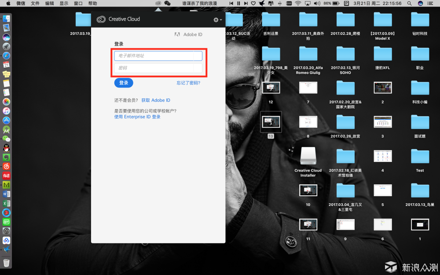Click the Spotlight search magnifier icon

410,3
